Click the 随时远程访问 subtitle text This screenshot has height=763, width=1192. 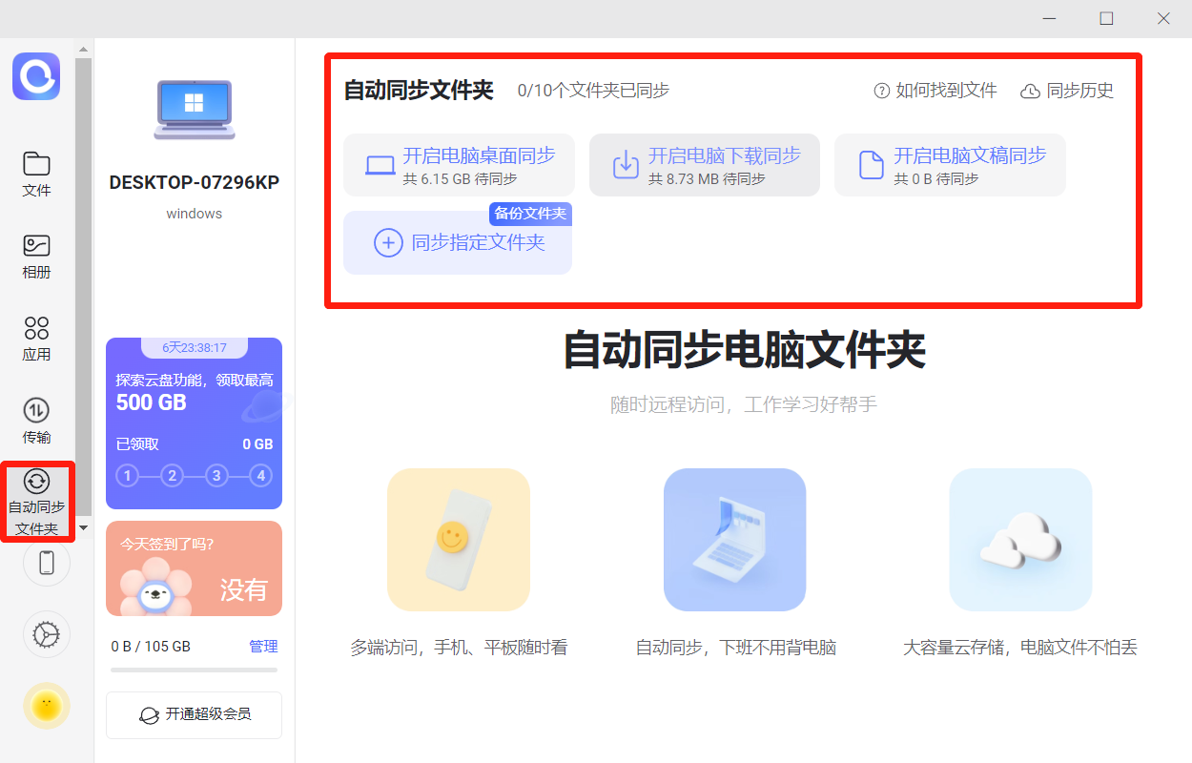(744, 405)
